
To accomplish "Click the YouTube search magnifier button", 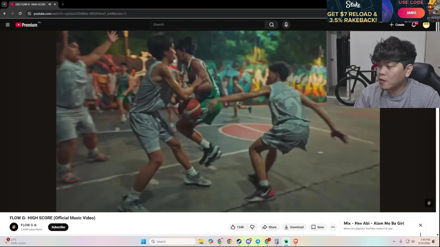I will (272, 25).
